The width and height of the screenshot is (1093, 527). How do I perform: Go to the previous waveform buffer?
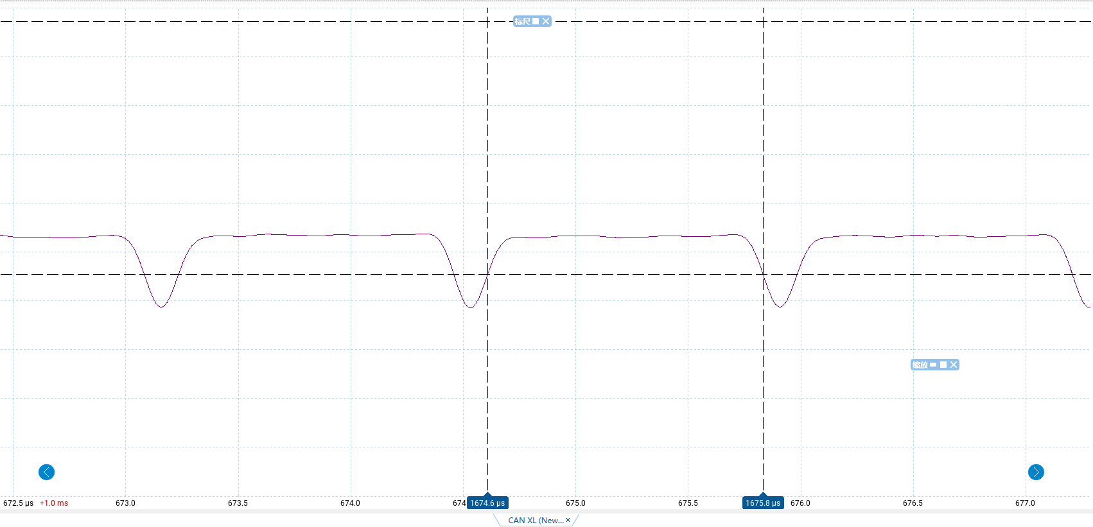pos(46,472)
